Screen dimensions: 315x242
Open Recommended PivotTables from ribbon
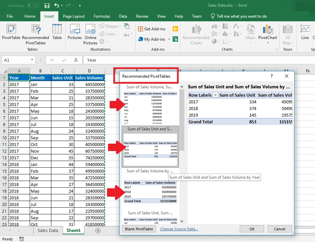[36, 34]
